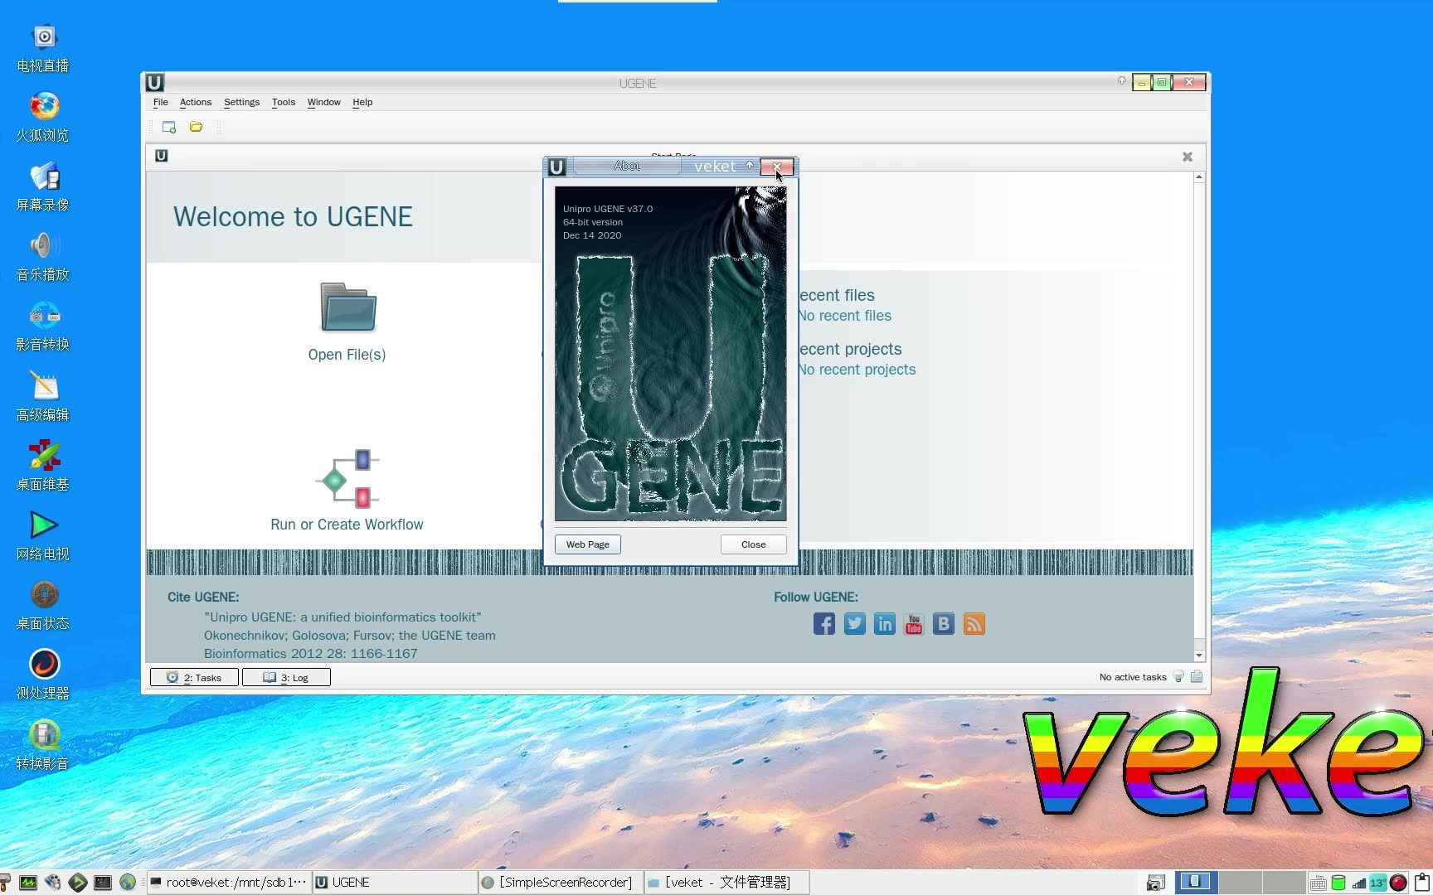Toggle the 2: Tasks panel
This screenshot has height=895, width=1433.
click(x=194, y=677)
